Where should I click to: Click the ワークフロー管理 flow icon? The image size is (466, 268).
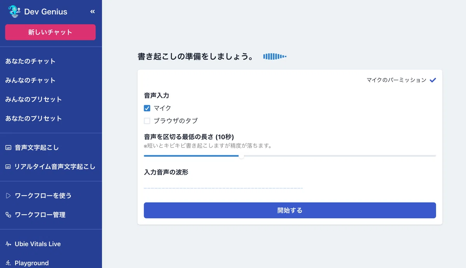pos(8,215)
